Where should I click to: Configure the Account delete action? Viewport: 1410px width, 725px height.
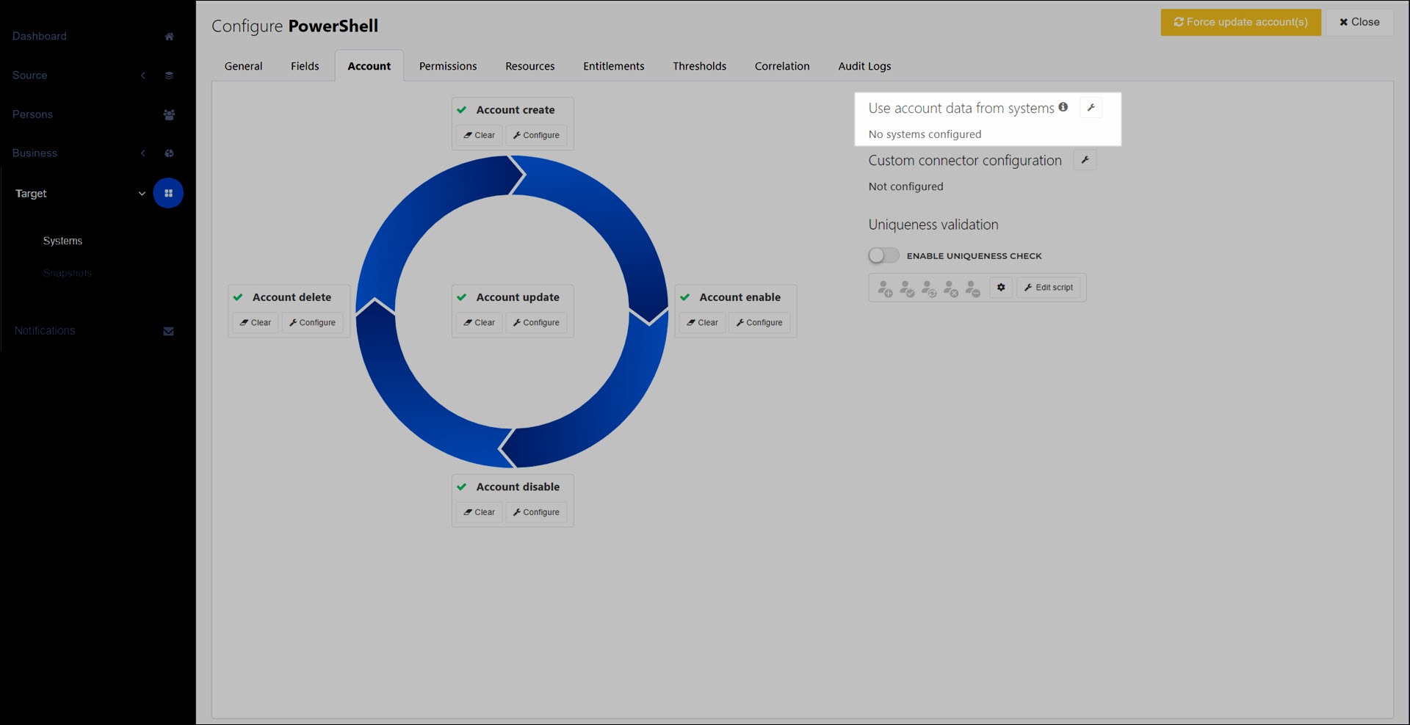312,323
